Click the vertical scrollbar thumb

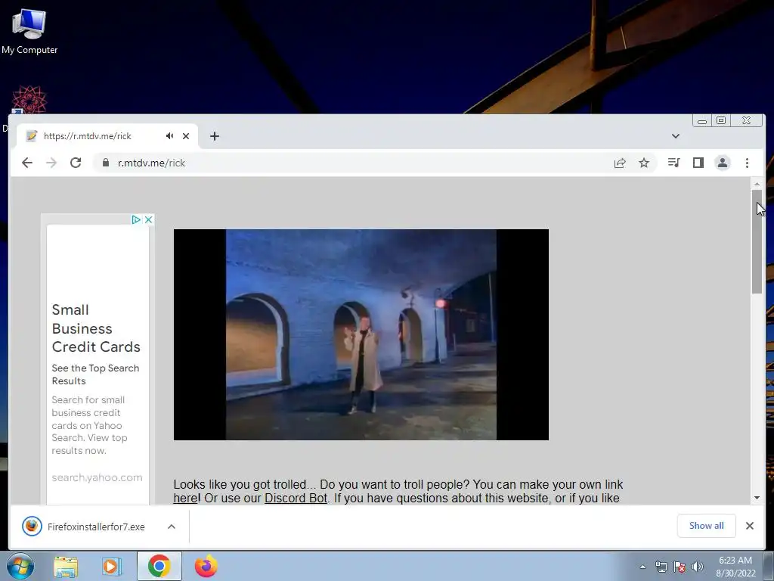coord(757,241)
